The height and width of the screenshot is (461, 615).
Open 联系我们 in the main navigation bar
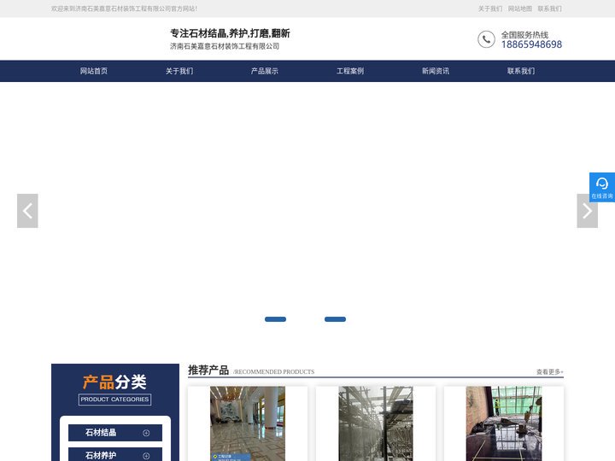tap(521, 71)
